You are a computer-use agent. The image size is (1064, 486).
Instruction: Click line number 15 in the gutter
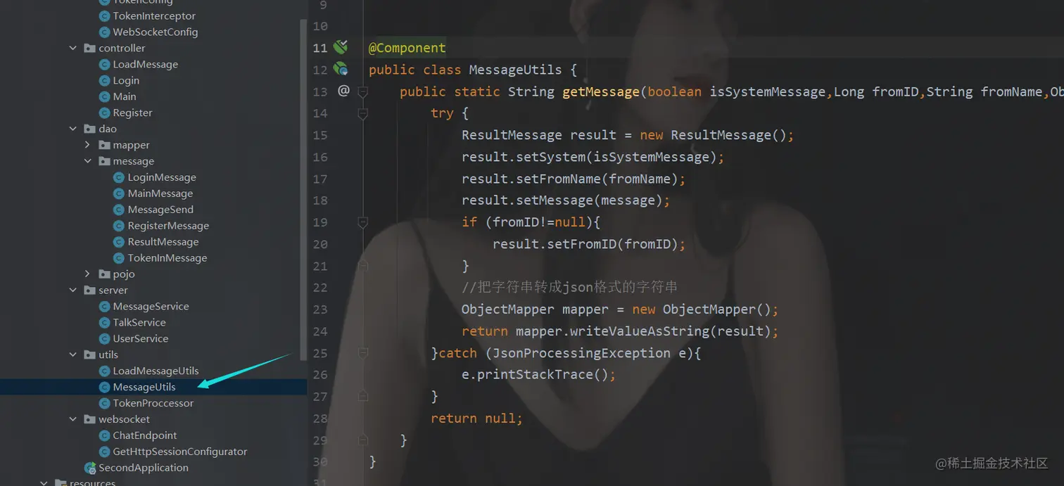[x=320, y=135]
